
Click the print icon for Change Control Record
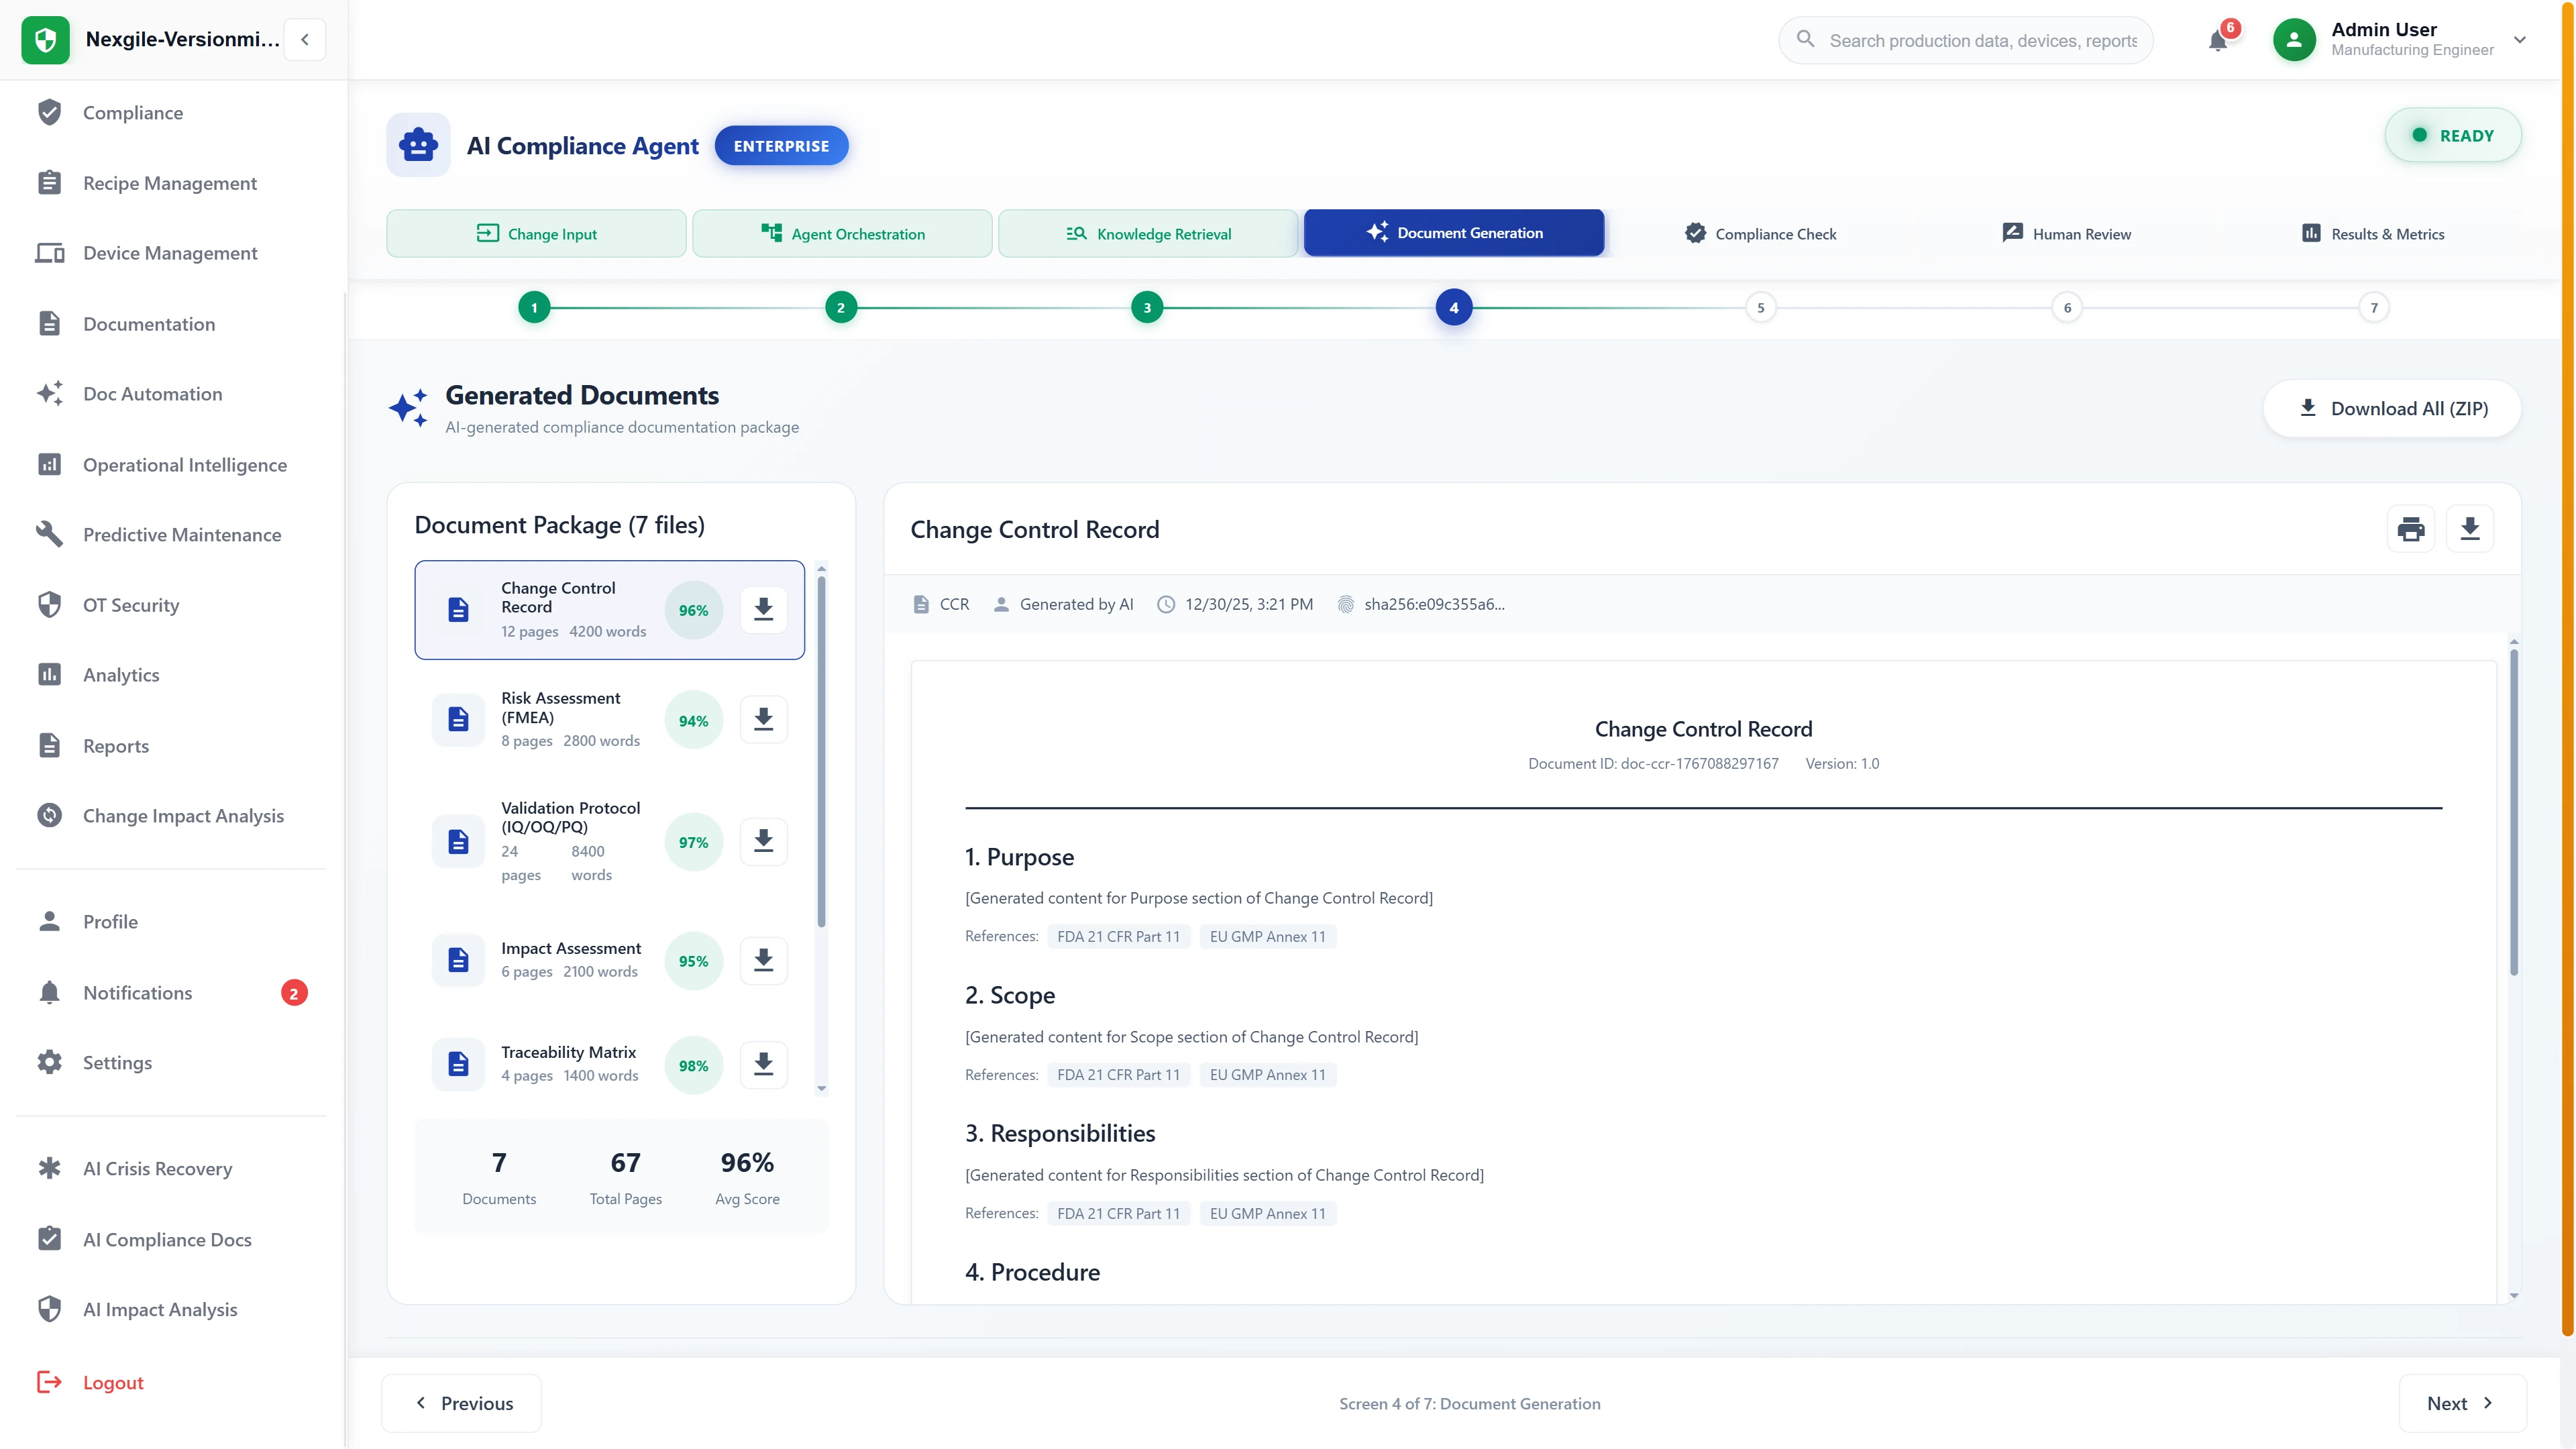[2412, 528]
